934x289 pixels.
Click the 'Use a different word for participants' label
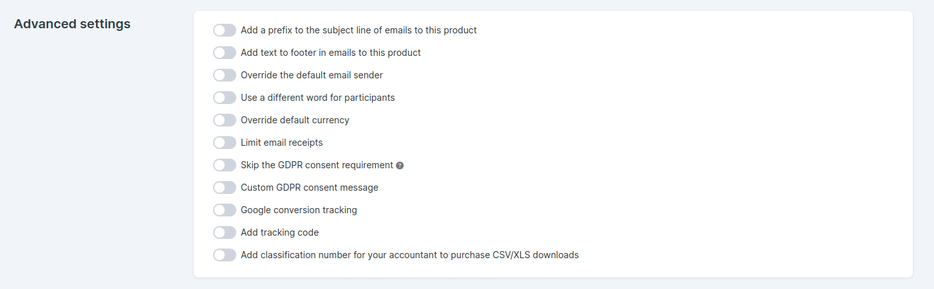(318, 98)
